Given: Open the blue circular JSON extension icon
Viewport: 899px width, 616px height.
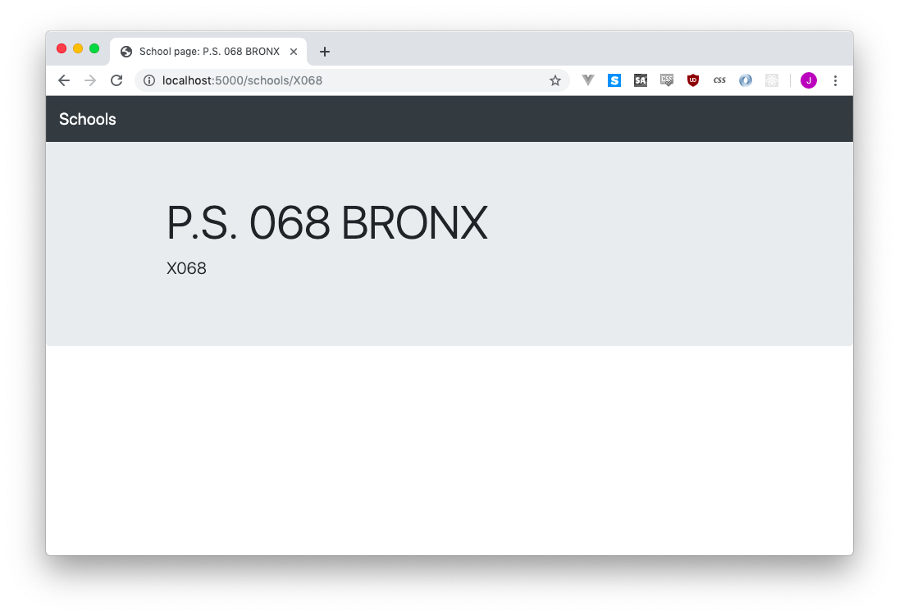Looking at the screenshot, I should click(746, 80).
